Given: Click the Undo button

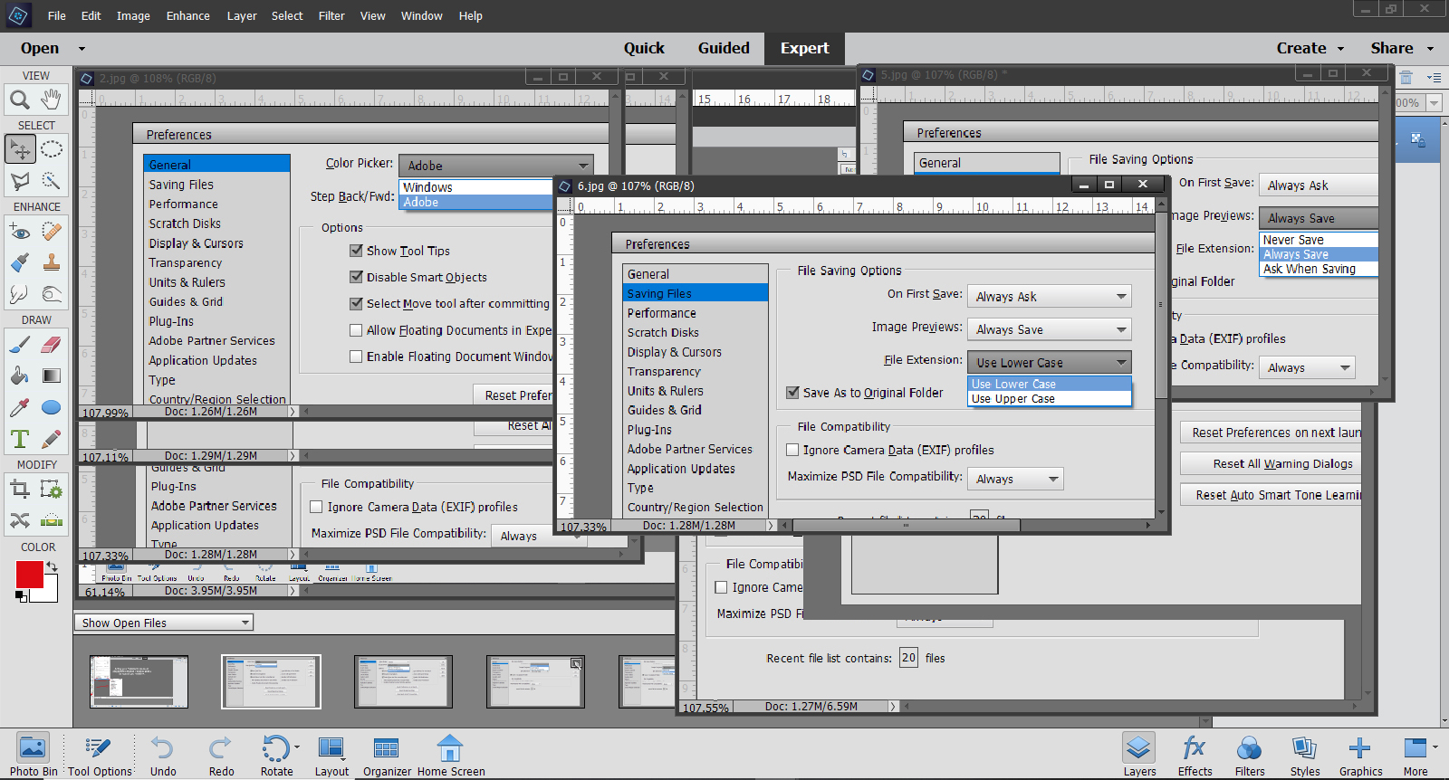Looking at the screenshot, I should coord(163,755).
